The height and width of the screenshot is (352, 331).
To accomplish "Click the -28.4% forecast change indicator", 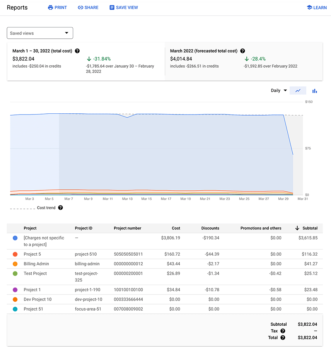I will click(x=255, y=59).
